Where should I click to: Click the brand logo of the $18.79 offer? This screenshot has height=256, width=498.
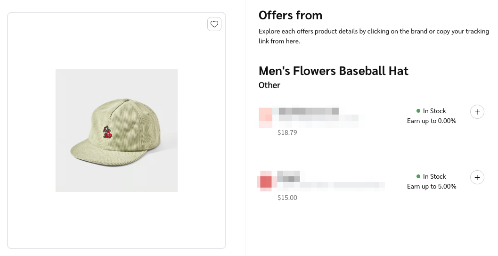[x=266, y=117]
